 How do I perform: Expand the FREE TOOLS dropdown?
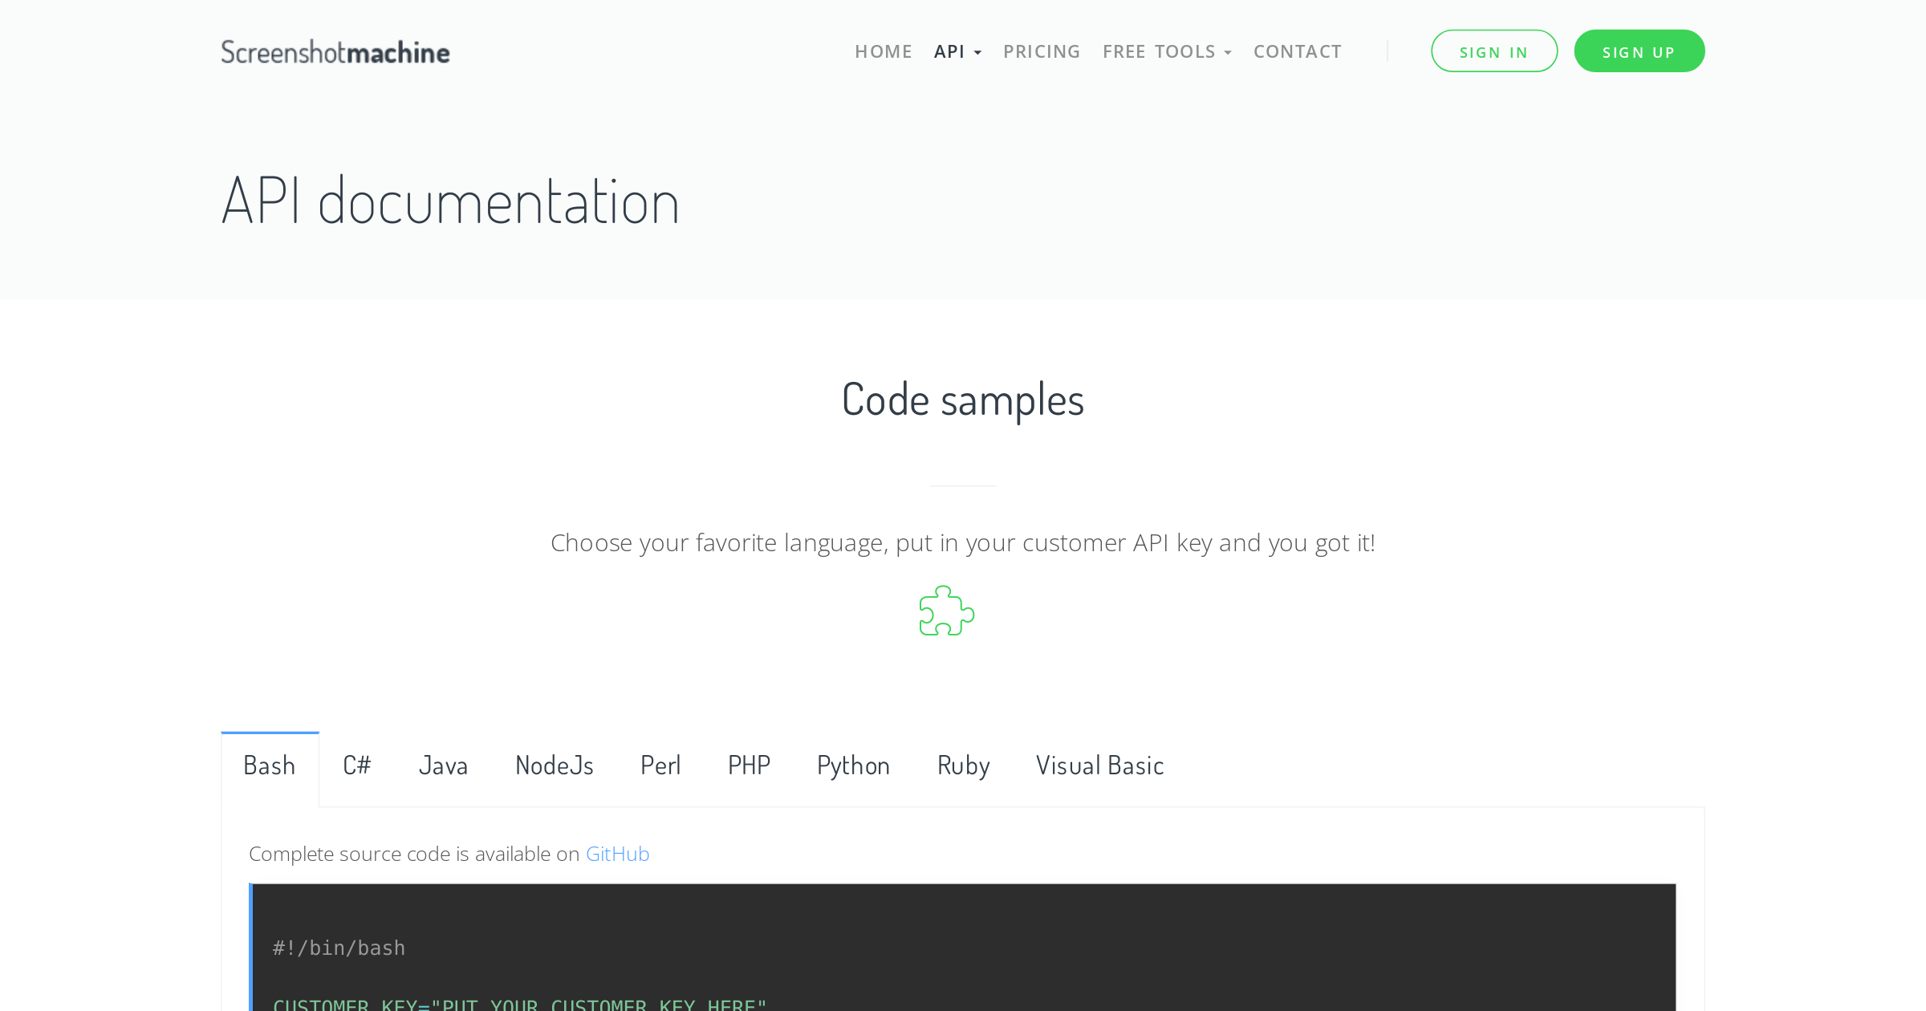[1167, 51]
